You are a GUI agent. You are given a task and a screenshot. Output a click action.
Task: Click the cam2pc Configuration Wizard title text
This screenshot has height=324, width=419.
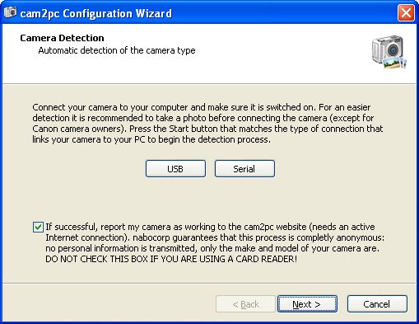pyautogui.click(x=96, y=13)
